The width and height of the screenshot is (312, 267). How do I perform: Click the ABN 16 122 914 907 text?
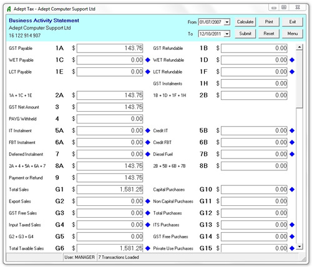click(x=25, y=36)
